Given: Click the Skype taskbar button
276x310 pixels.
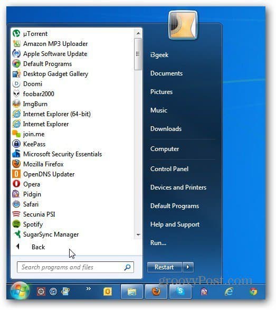Looking at the screenshot, I should tap(180, 292).
